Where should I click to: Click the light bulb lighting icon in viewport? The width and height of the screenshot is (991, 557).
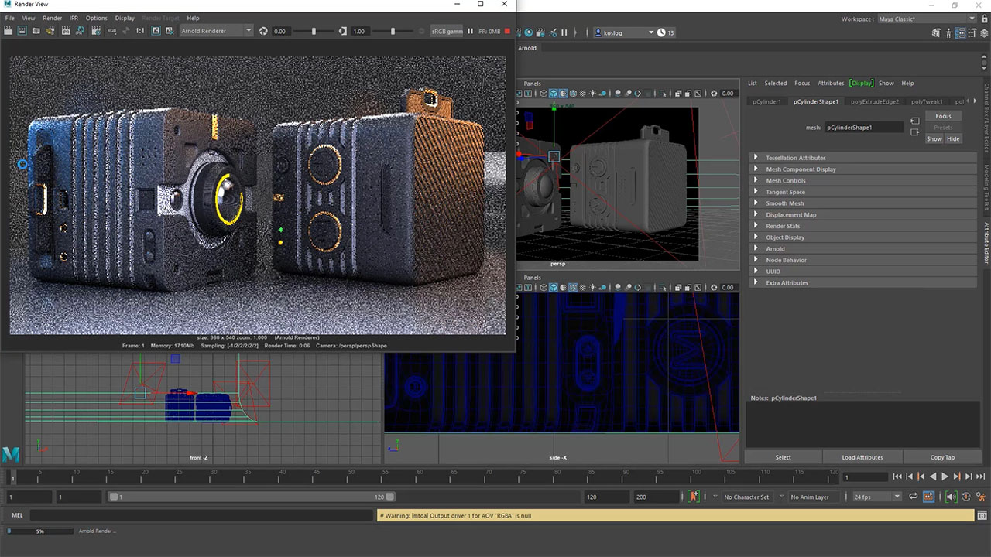(592, 94)
